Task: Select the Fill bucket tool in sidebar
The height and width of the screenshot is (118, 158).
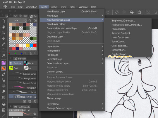Action: [4, 104]
